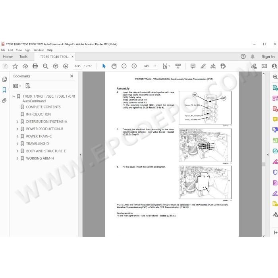Open the Attachments paperclip panel
The height and width of the screenshot is (278, 278).
[x=4, y=100]
